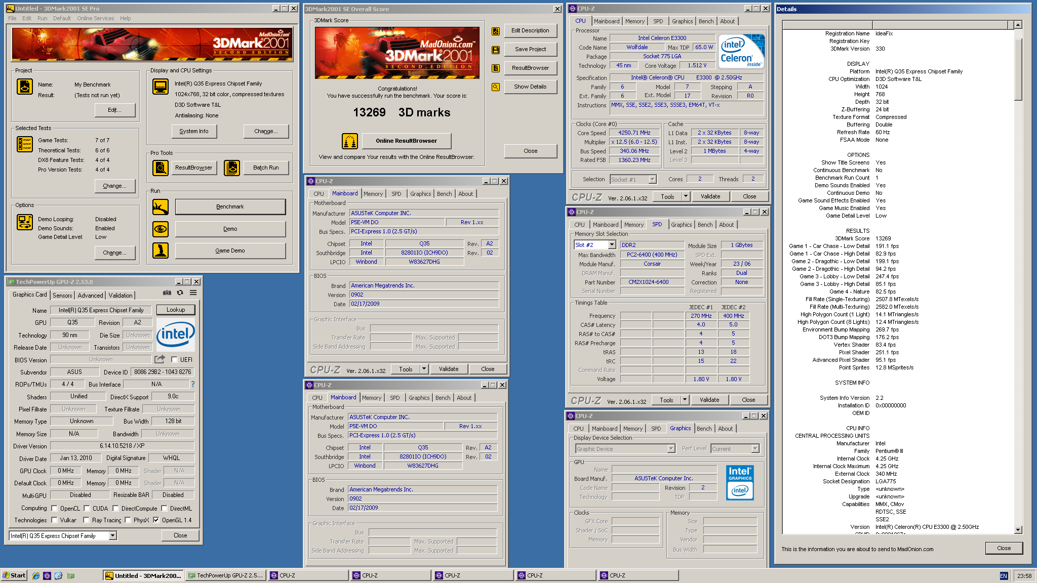
Task: Click the Online ResultBrowser icon
Action: coord(350,141)
